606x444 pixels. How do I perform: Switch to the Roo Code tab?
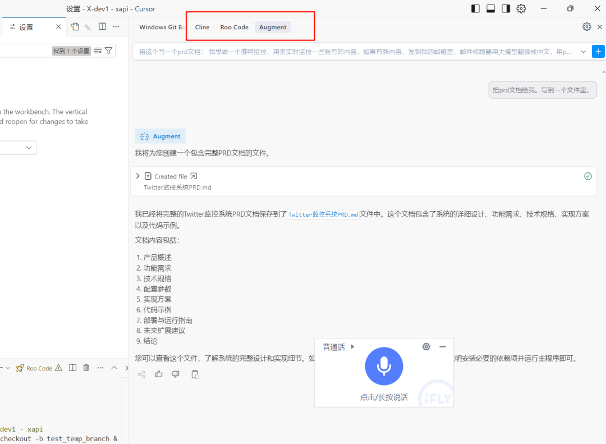tap(234, 27)
